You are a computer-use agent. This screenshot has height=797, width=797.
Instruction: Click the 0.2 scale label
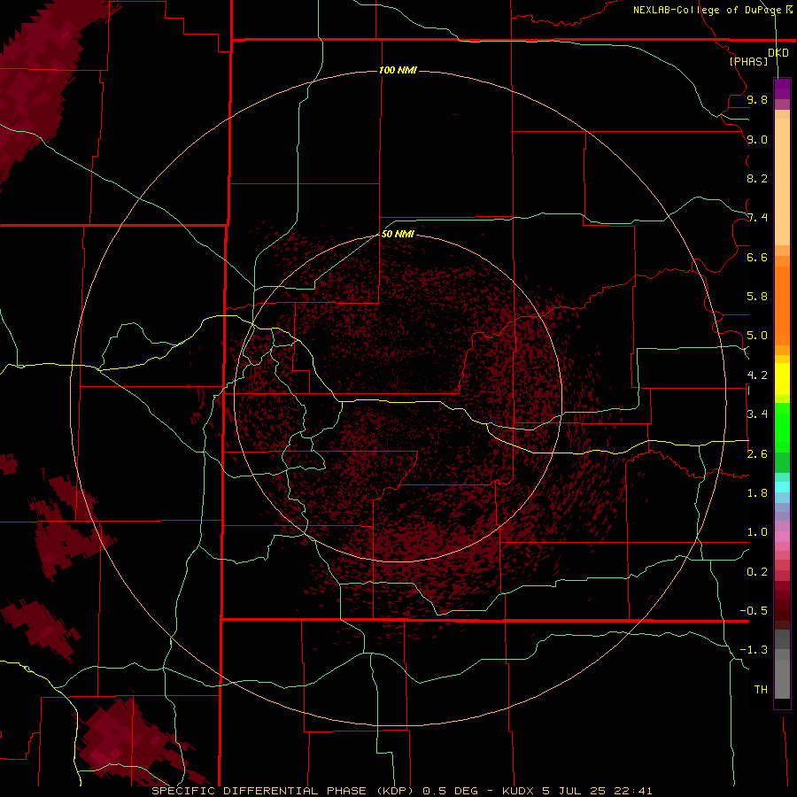757,572
